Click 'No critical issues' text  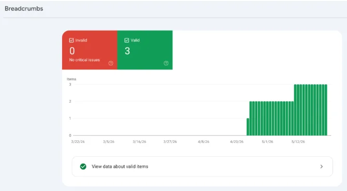84,60
